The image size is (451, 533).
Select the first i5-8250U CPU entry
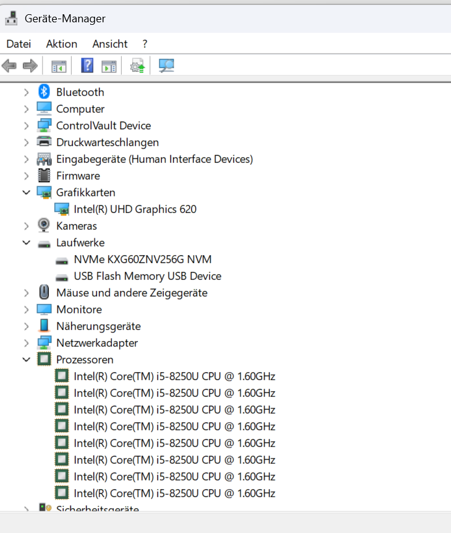(x=174, y=376)
